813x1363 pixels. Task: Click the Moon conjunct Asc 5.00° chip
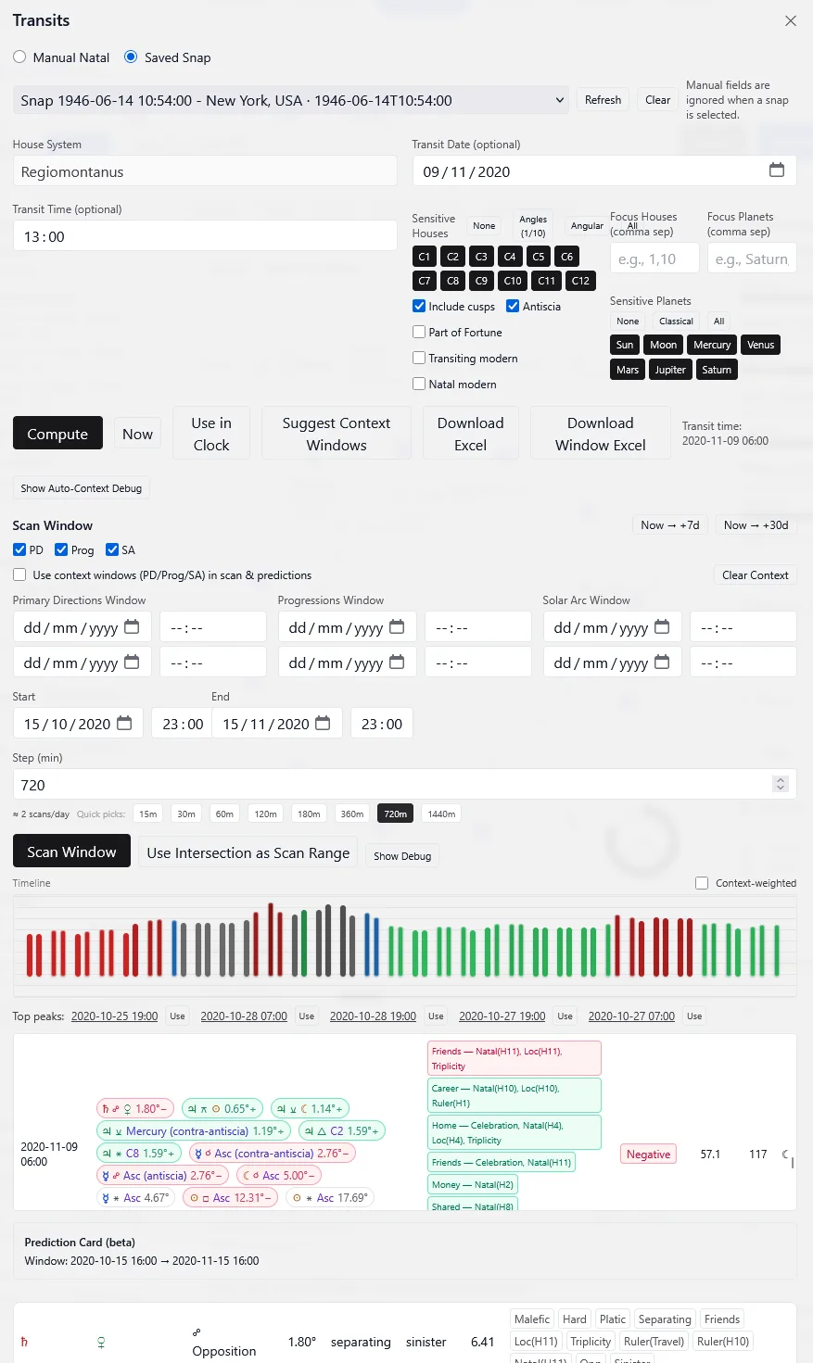(280, 1175)
